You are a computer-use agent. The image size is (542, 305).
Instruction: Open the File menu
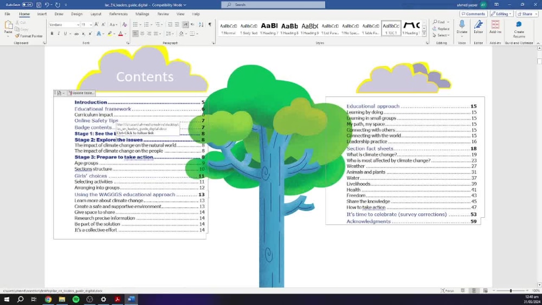7,14
